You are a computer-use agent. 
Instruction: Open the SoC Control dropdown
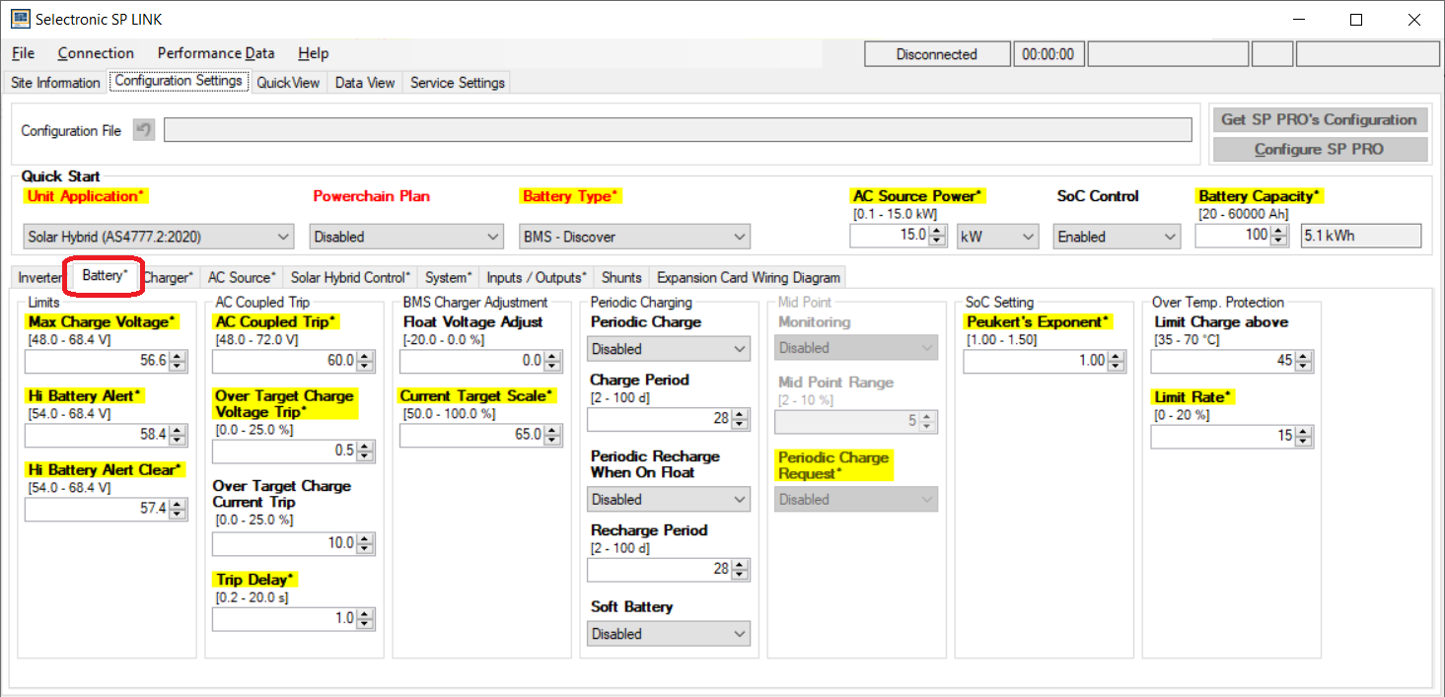point(1117,237)
